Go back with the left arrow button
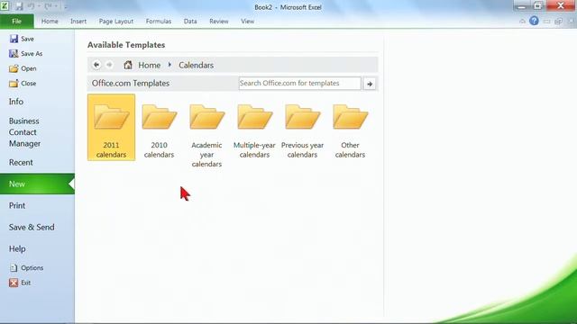The width and height of the screenshot is (577, 324). (96, 65)
